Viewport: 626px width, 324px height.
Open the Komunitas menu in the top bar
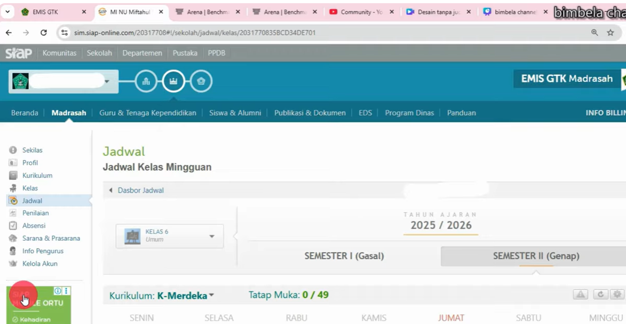pyautogui.click(x=59, y=53)
